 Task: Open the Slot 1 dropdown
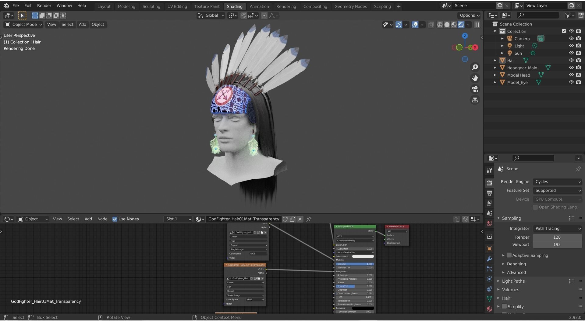[178, 219]
